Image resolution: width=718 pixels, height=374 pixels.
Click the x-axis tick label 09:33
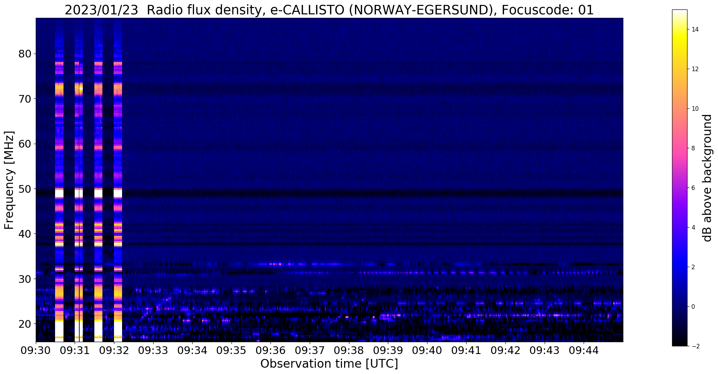(x=153, y=351)
